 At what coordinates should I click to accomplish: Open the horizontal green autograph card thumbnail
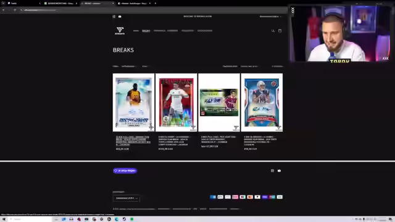tap(219, 102)
